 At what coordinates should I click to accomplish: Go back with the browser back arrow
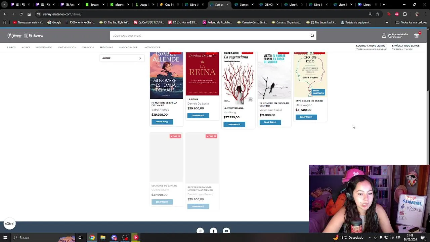pyautogui.click(x=5, y=14)
